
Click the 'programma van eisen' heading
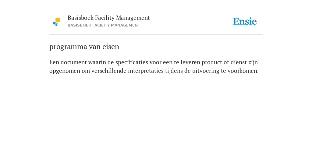tap(84, 47)
